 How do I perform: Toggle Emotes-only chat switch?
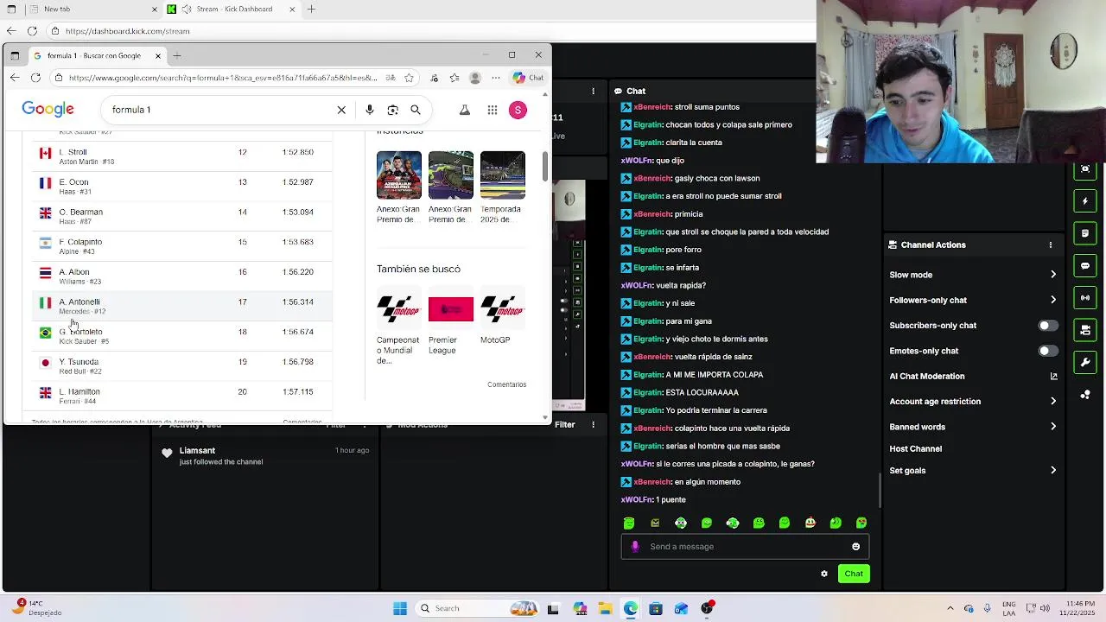(x=1047, y=351)
